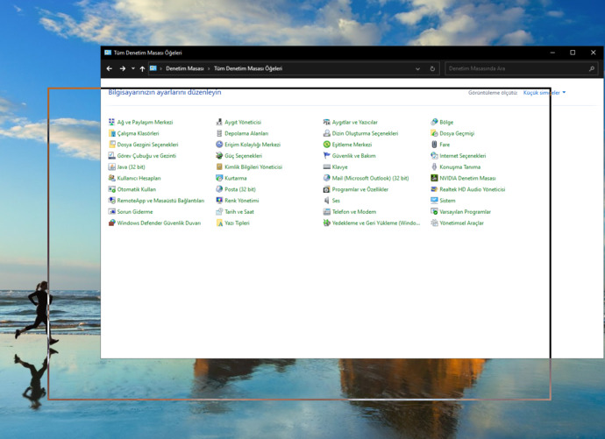Open Dosya Geçmişi link
Image resolution: width=605 pixels, height=439 pixels.
click(x=457, y=133)
